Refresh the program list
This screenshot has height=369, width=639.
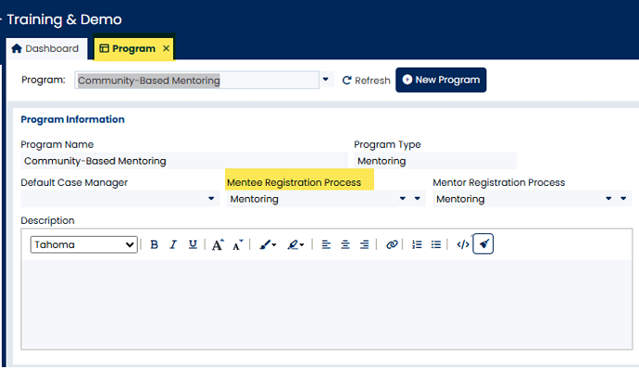(366, 80)
